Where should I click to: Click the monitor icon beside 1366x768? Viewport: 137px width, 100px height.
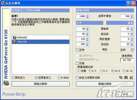tap(14, 42)
